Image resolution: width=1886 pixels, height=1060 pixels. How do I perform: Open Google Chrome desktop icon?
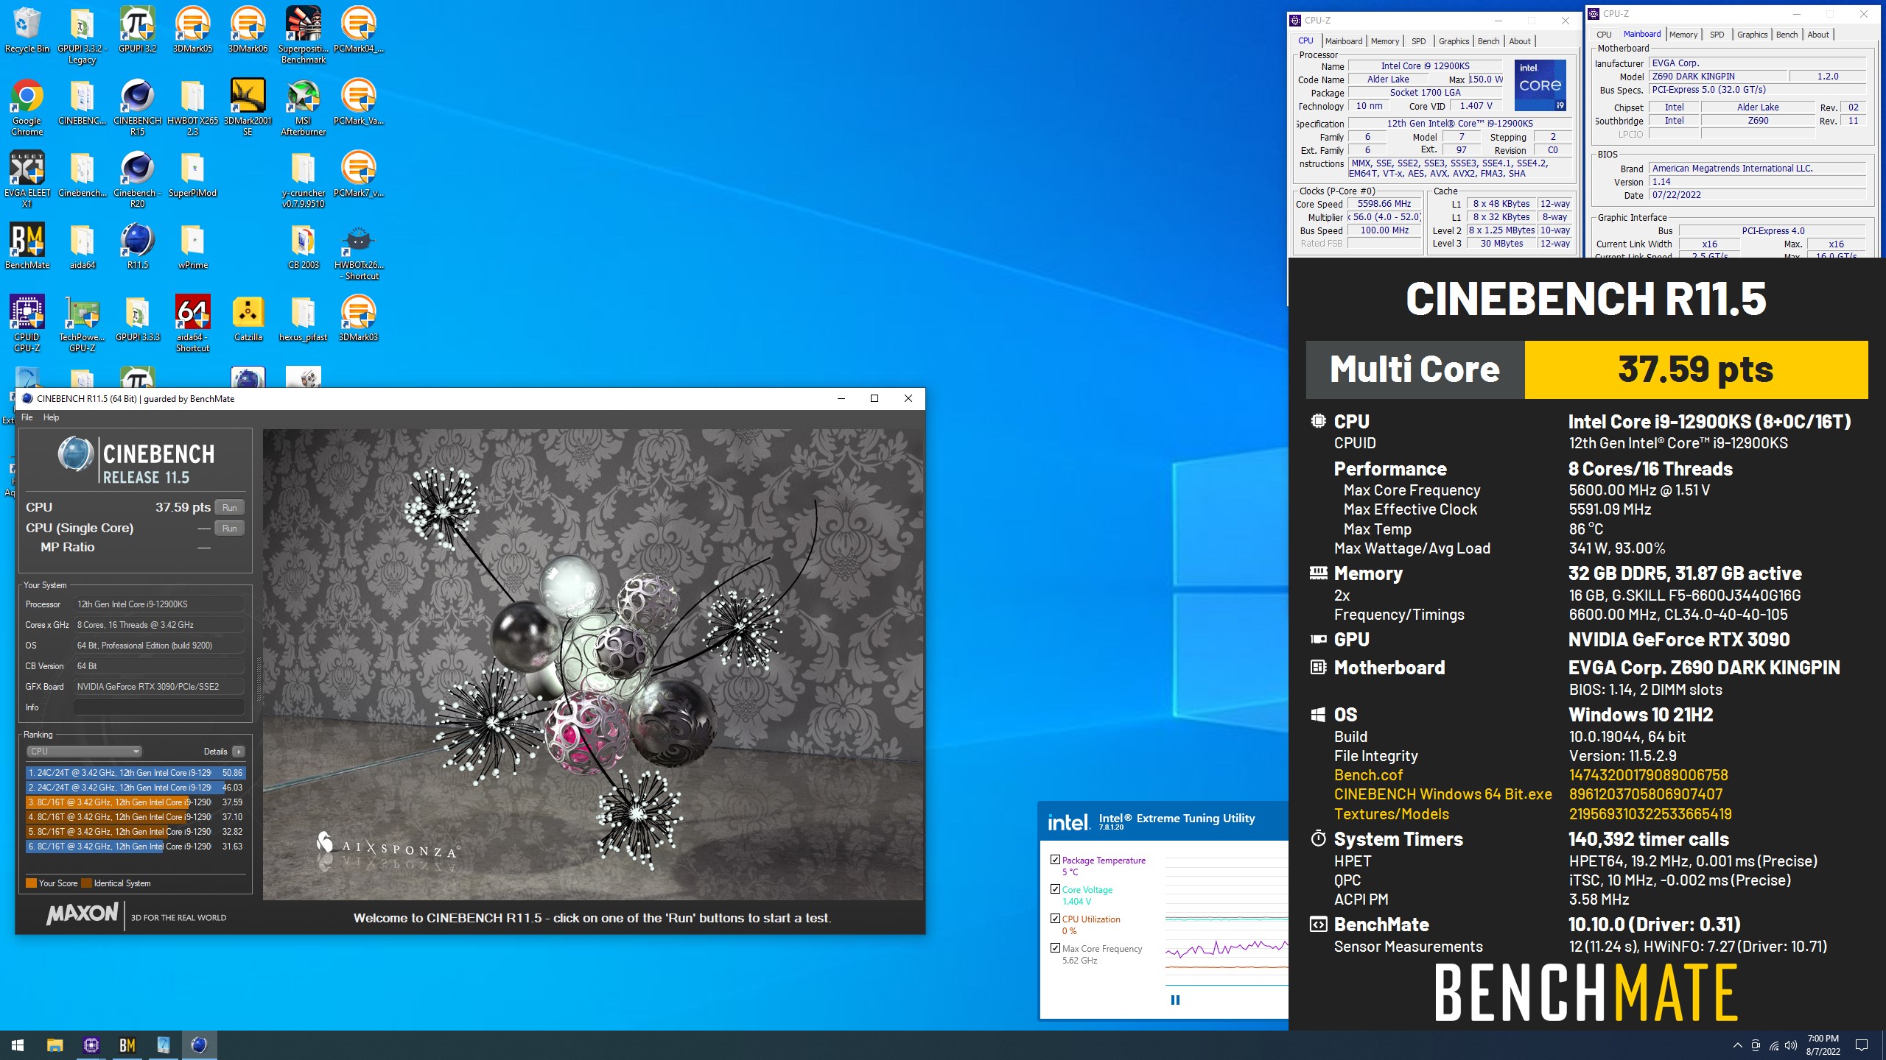click(x=27, y=107)
